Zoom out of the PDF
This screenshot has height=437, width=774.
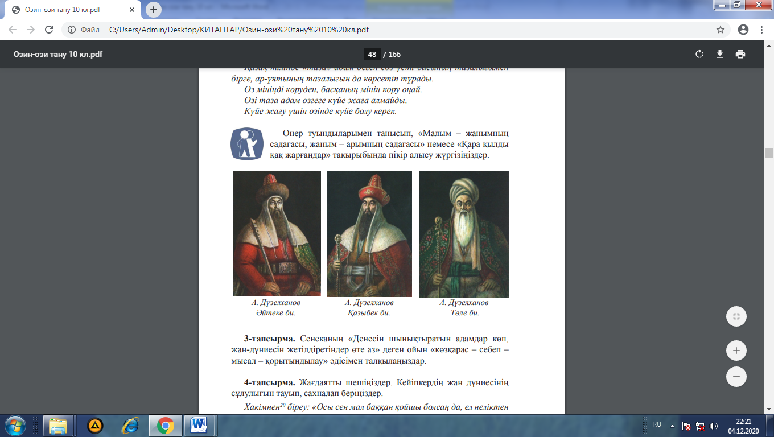[736, 377]
